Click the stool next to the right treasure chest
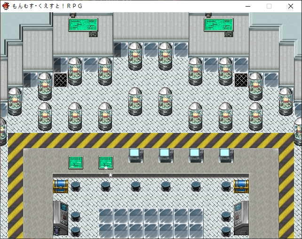Viewport: 302px width, 239px height. [226, 187]
